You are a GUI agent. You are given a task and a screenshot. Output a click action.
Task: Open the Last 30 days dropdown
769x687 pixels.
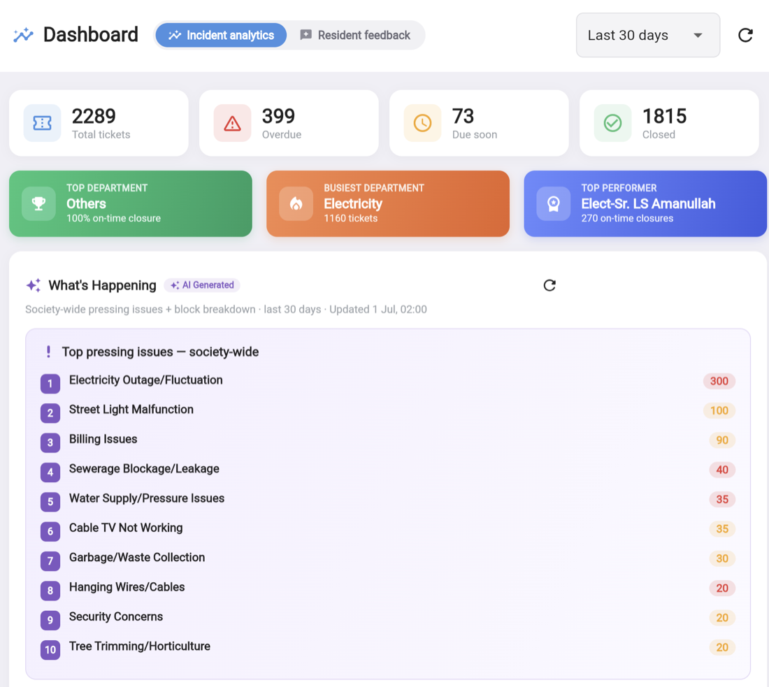coord(648,36)
